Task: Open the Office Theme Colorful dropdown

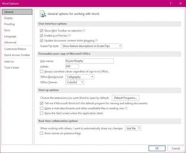Action: (x=75, y=82)
